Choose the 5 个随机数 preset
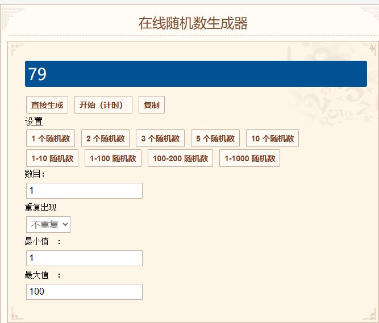Viewport: 379px width, 323px height. 215,139
